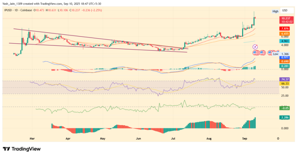Screen dimensions: 297x156
Task: Click the purple RSI value tag 74.37
Action: coord(285,79)
